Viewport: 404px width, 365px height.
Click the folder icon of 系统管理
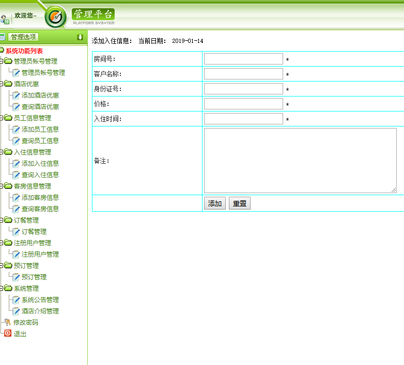(8, 288)
